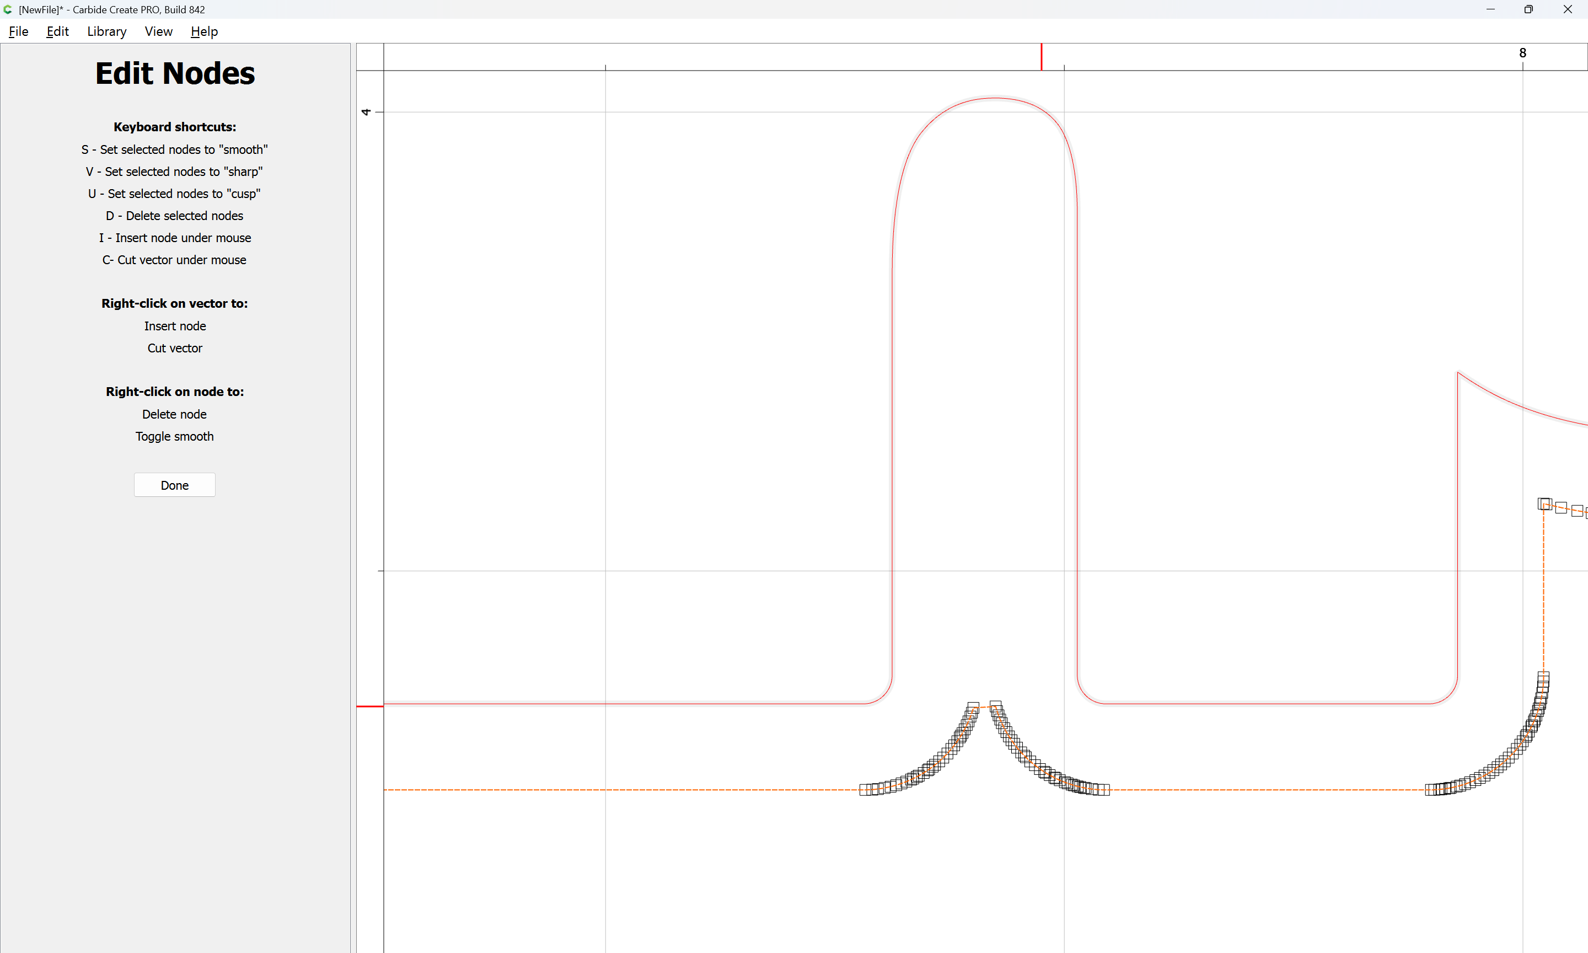Select the top node of left cusp arc
Image resolution: width=1588 pixels, height=953 pixels.
[973, 707]
